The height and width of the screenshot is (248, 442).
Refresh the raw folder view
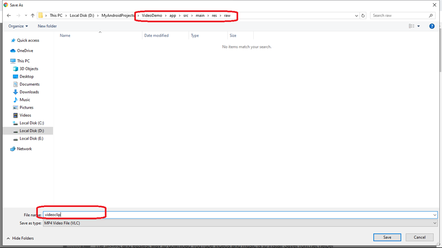coord(363,16)
